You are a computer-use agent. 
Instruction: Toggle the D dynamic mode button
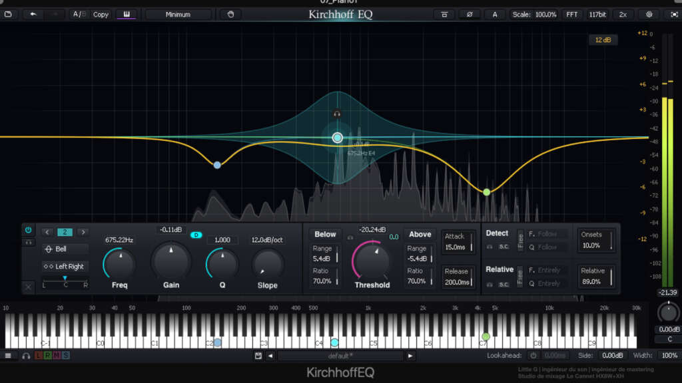coord(196,235)
